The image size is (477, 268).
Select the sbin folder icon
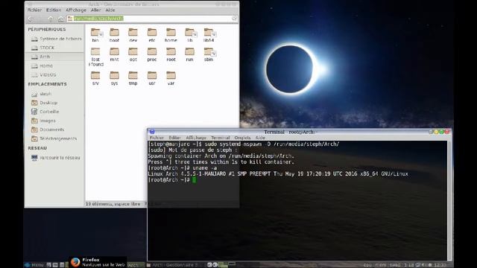209,51
